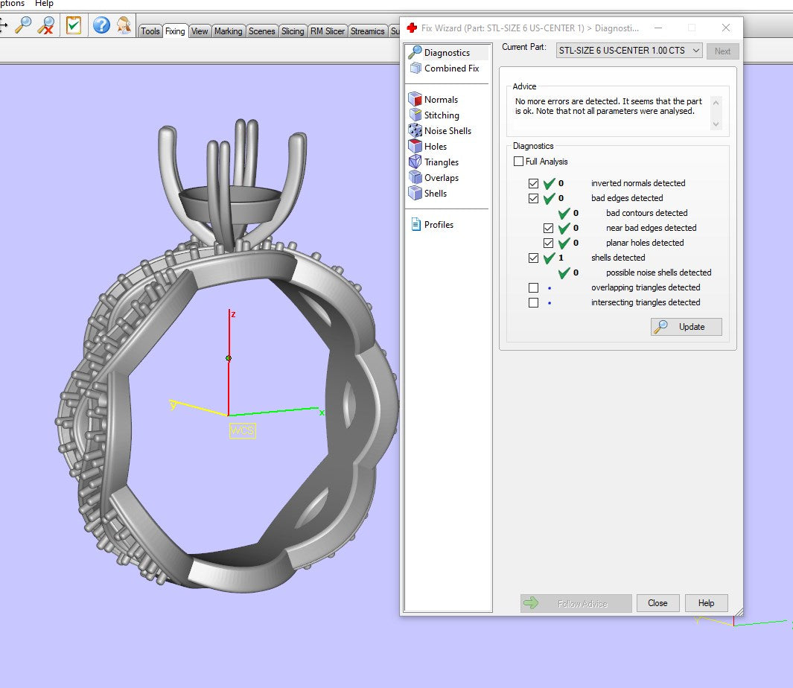
Task: Enable the Full Analysis checkbox
Action: (x=519, y=162)
